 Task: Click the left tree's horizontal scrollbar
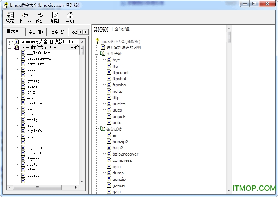click(x=45, y=187)
